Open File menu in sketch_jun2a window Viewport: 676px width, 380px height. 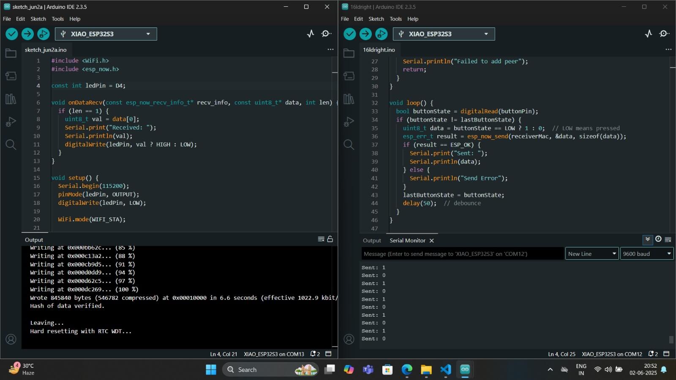pyautogui.click(x=7, y=19)
